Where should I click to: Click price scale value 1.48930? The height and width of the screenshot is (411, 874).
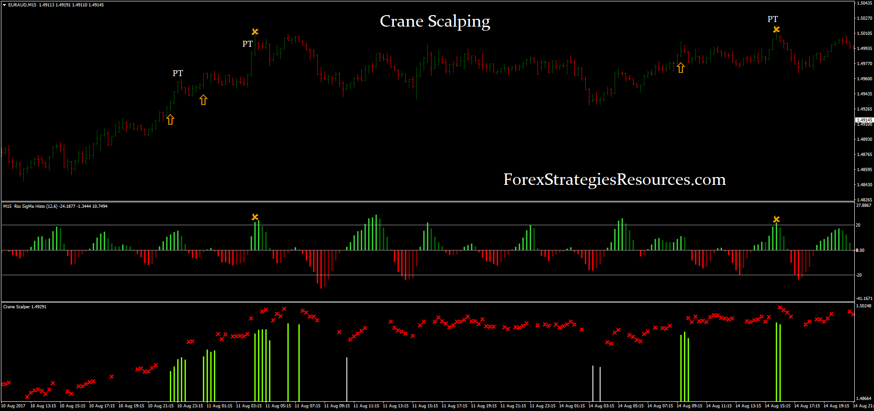[864, 139]
